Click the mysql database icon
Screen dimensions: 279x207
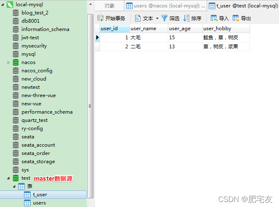point(16,54)
